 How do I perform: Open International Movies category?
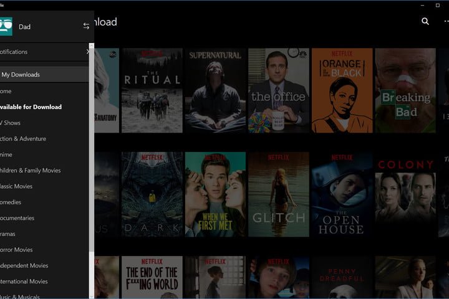44,282
